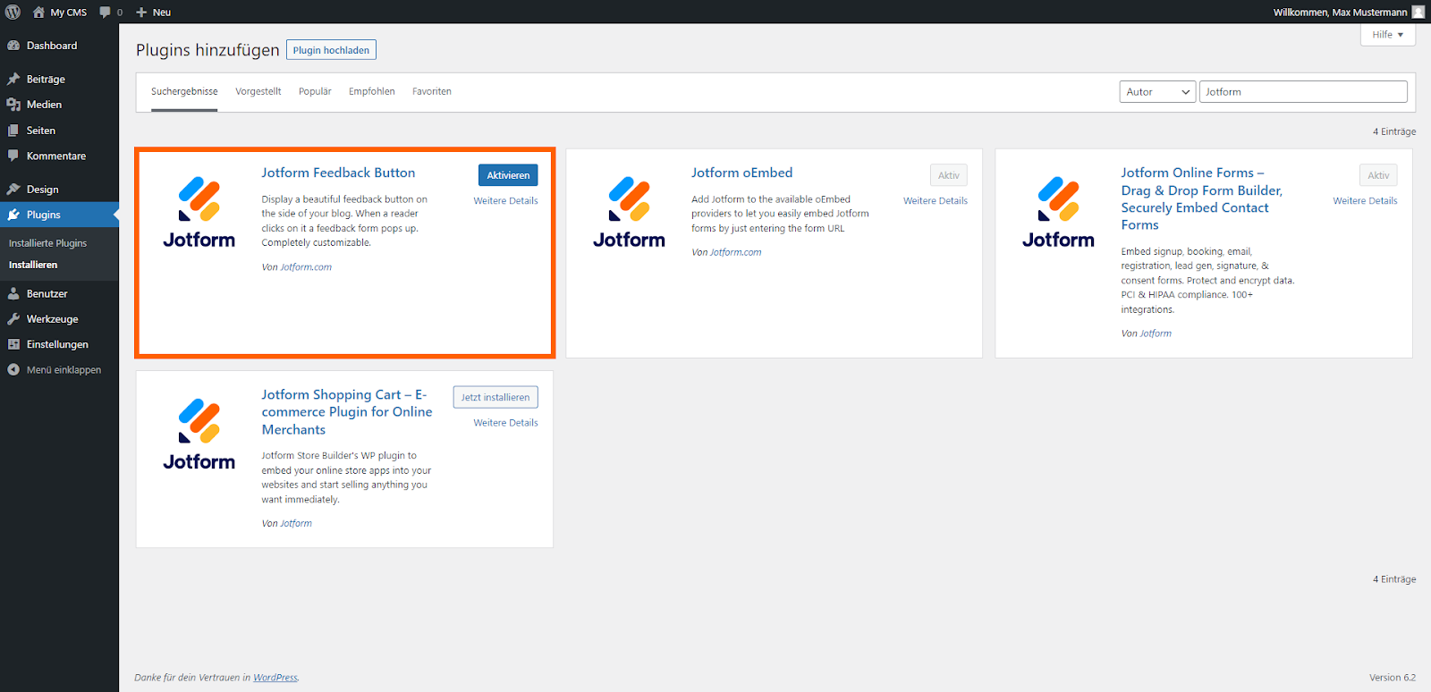This screenshot has width=1431, height=692.
Task: Open Weitere Details for Jotform Feedback Button
Action: click(506, 201)
